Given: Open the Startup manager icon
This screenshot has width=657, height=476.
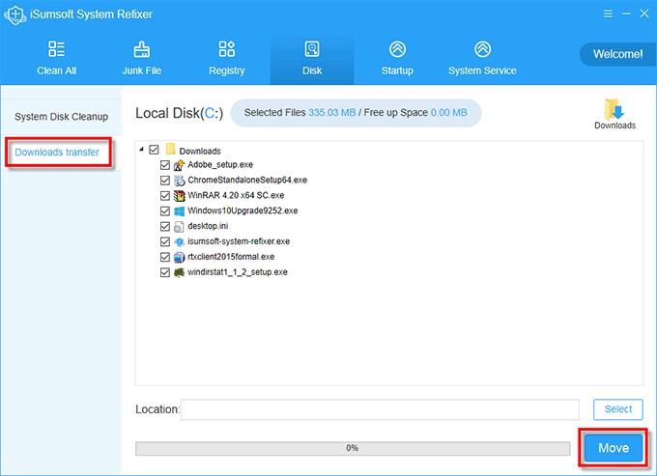Looking at the screenshot, I should [396, 50].
